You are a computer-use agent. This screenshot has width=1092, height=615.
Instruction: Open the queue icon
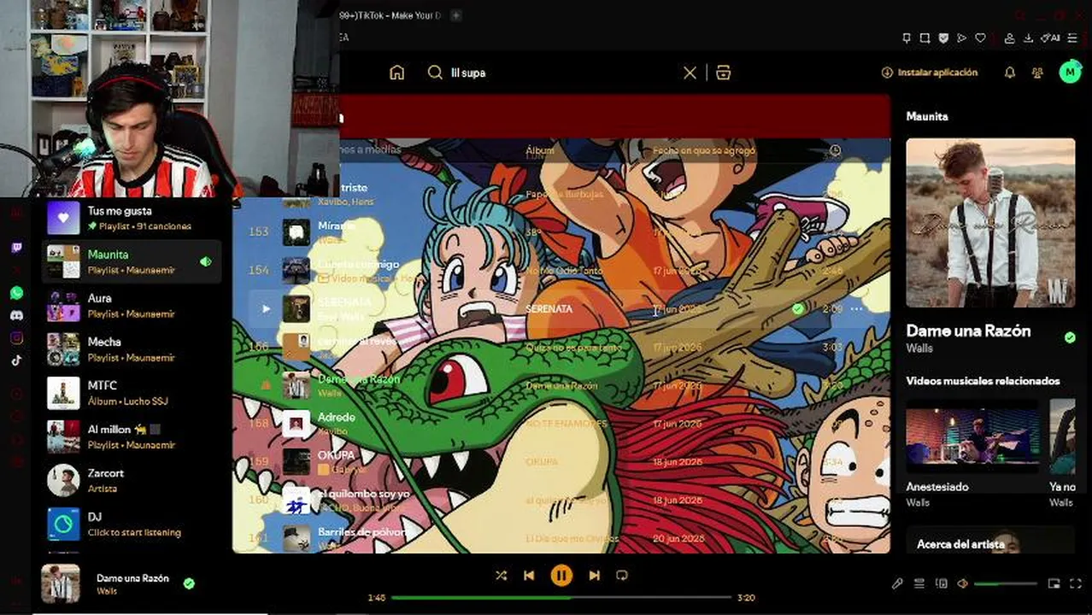[x=919, y=584]
